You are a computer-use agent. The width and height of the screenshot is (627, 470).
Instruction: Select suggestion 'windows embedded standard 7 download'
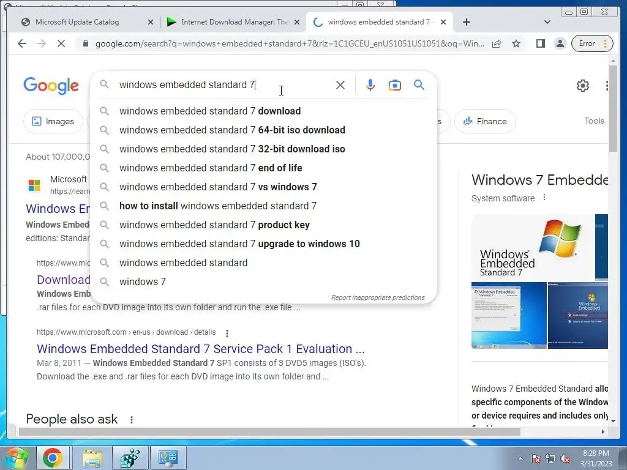point(264,111)
